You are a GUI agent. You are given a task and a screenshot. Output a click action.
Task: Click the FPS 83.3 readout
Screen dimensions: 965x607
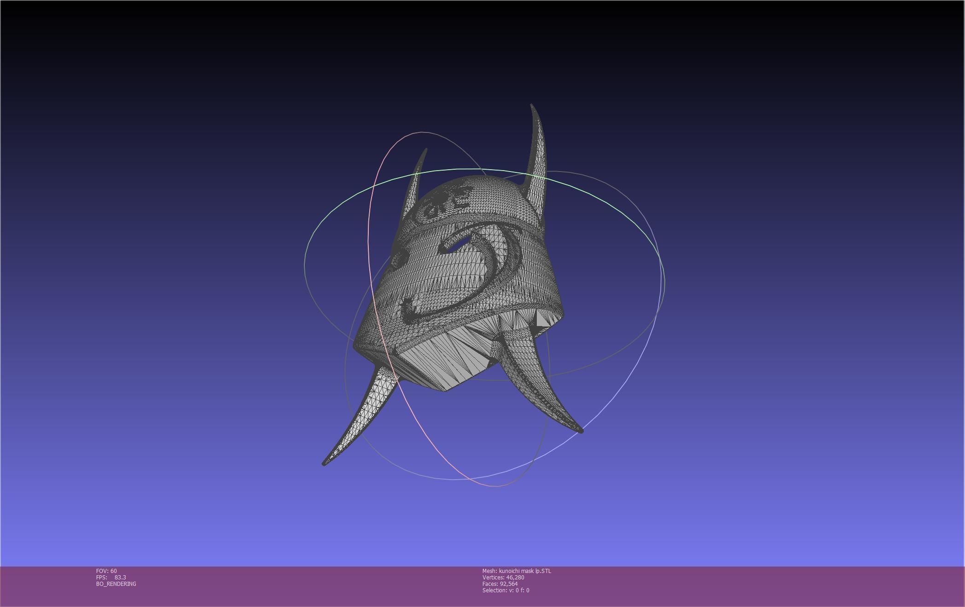pos(111,577)
